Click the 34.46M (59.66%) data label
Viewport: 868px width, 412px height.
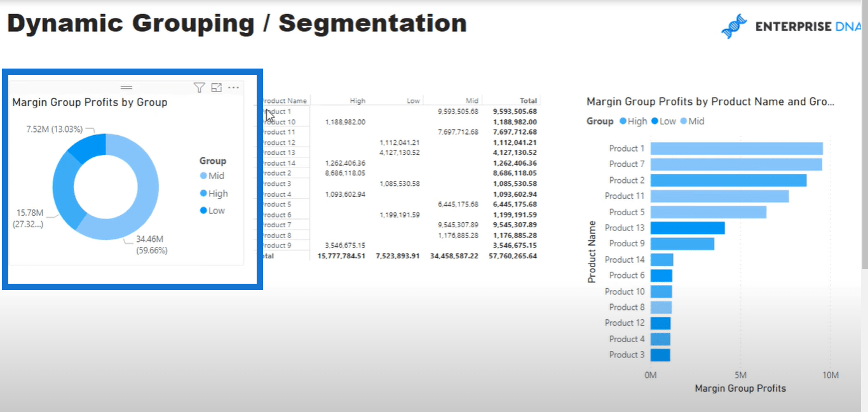point(152,245)
